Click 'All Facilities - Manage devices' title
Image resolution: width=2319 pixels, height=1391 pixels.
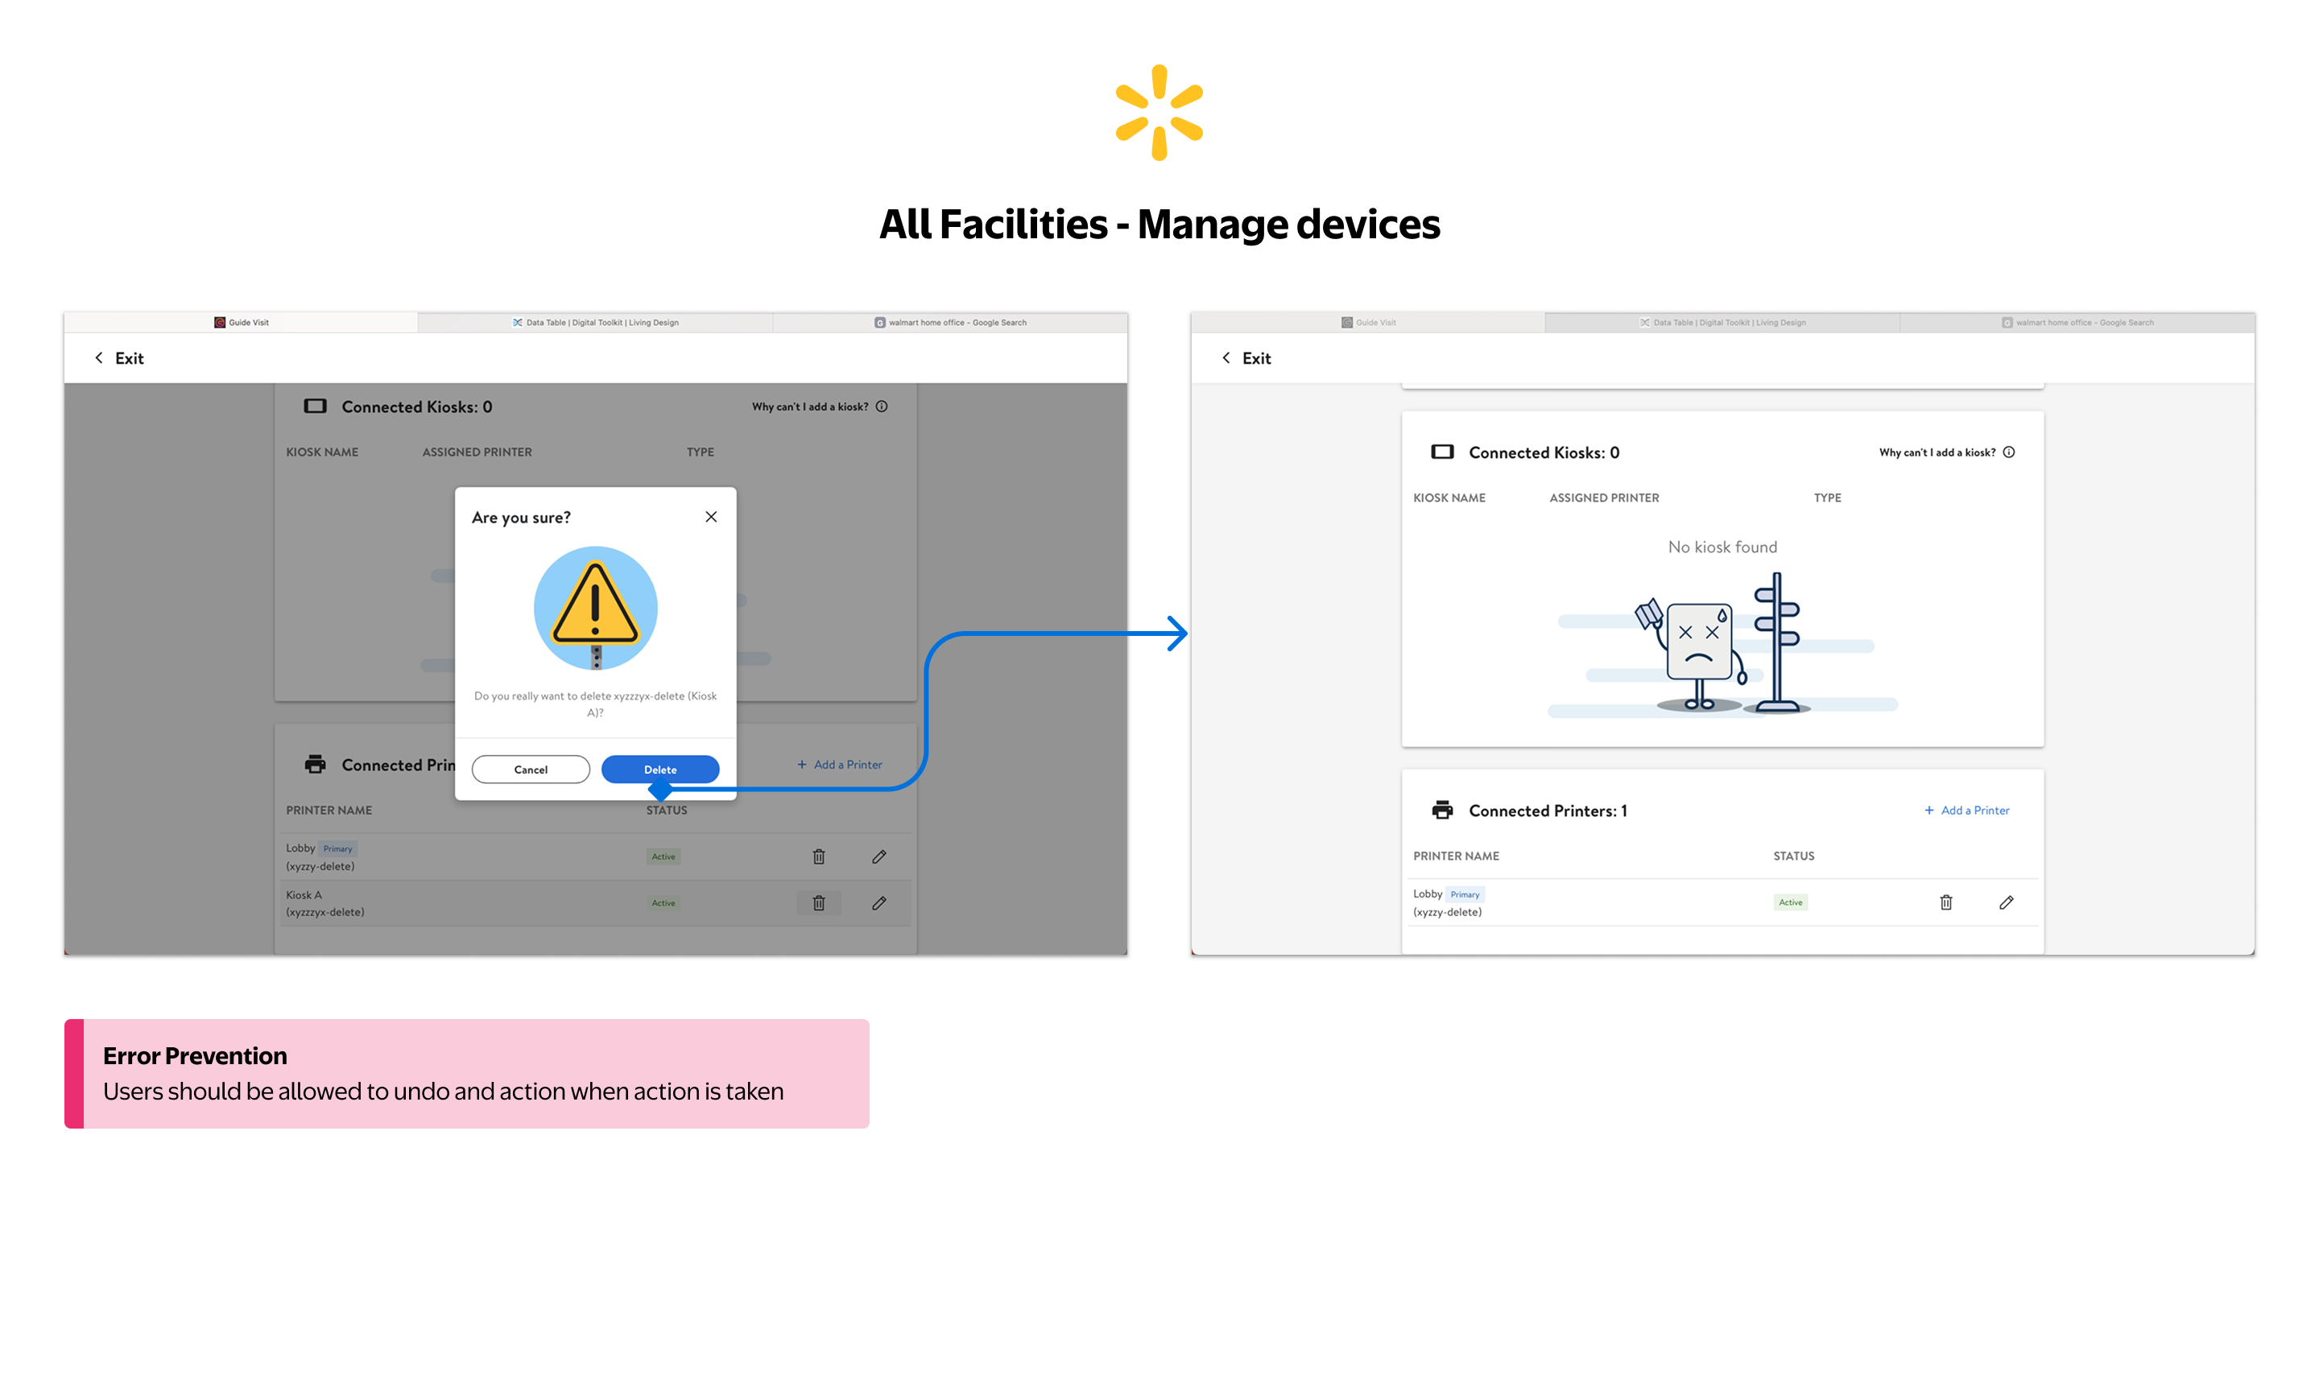pos(1159,225)
